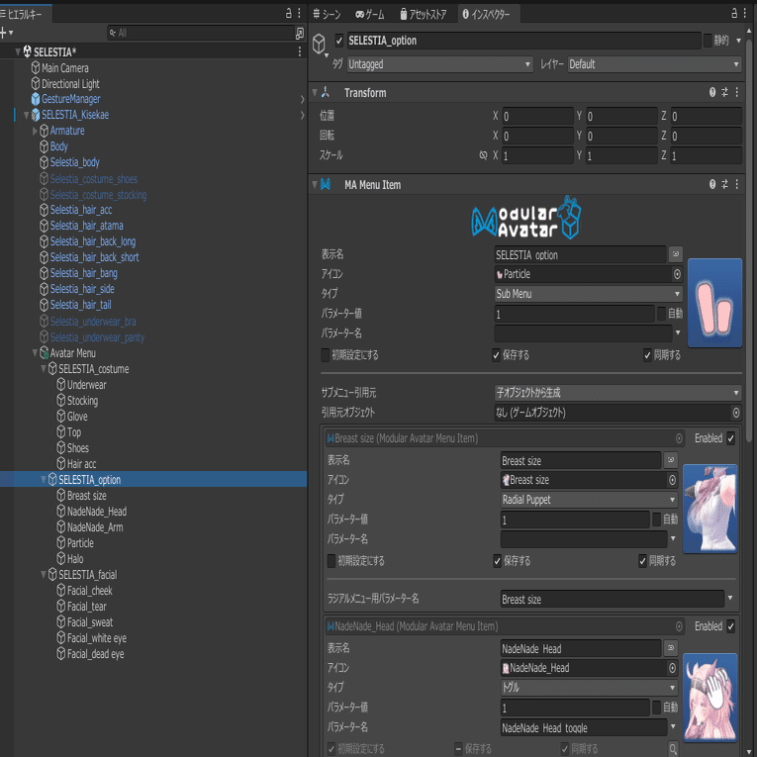The image size is (757, 757).
Task: Open MA Menu Item preset icon
Action: [724, 184]
